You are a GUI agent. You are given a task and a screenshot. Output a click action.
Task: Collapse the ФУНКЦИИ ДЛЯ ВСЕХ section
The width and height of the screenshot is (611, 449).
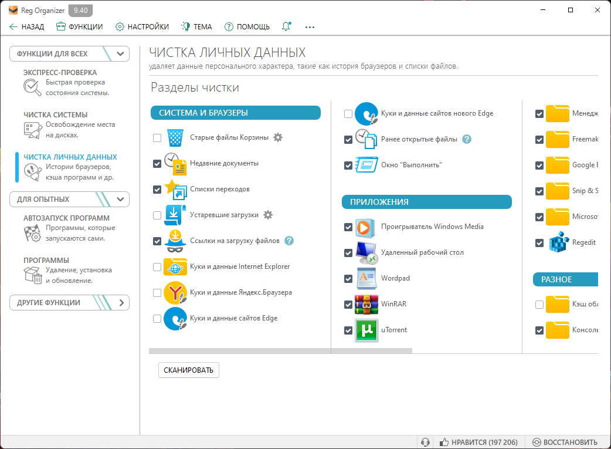pyautogui.click(x=69, y=54)
